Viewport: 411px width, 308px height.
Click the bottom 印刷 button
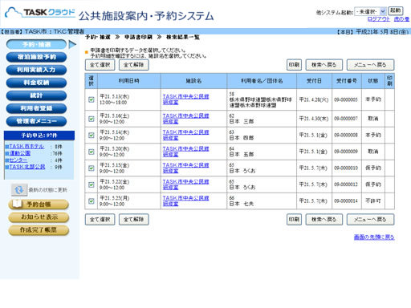(x=294, y=220)
